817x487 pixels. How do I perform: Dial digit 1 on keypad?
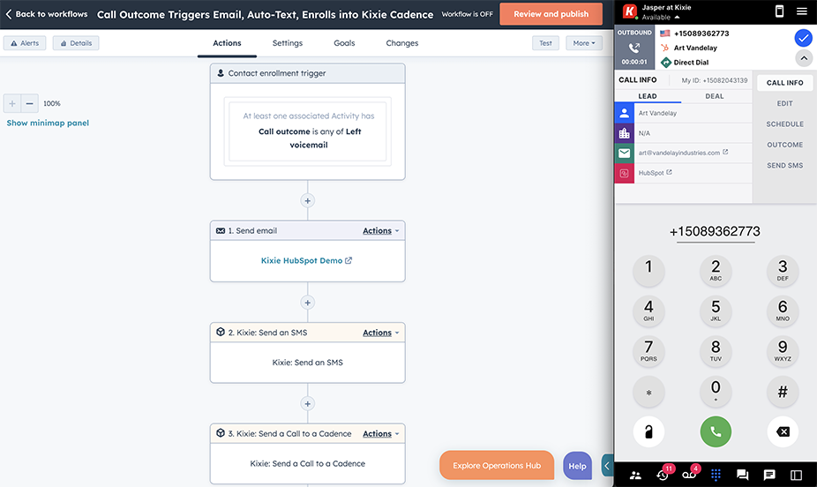[x=648, y=271]
